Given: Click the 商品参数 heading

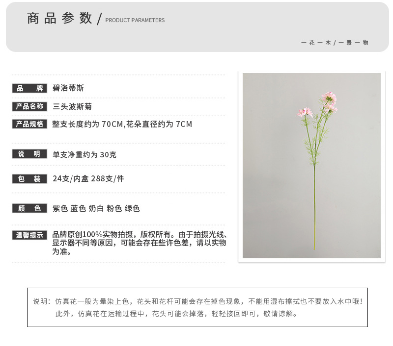Looking at the screenshot, I should coord(59,18).
